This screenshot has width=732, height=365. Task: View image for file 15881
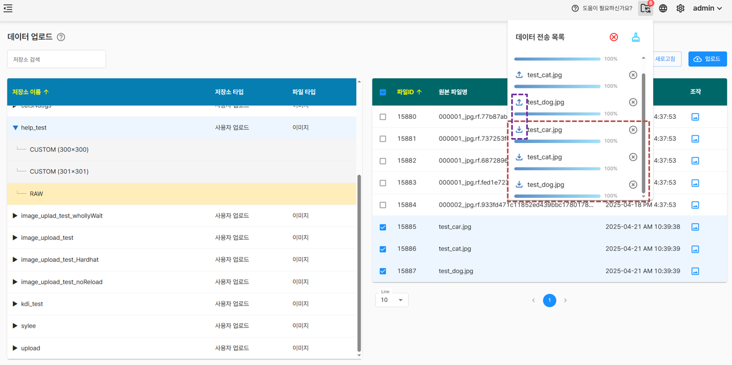tap(695, 139)
